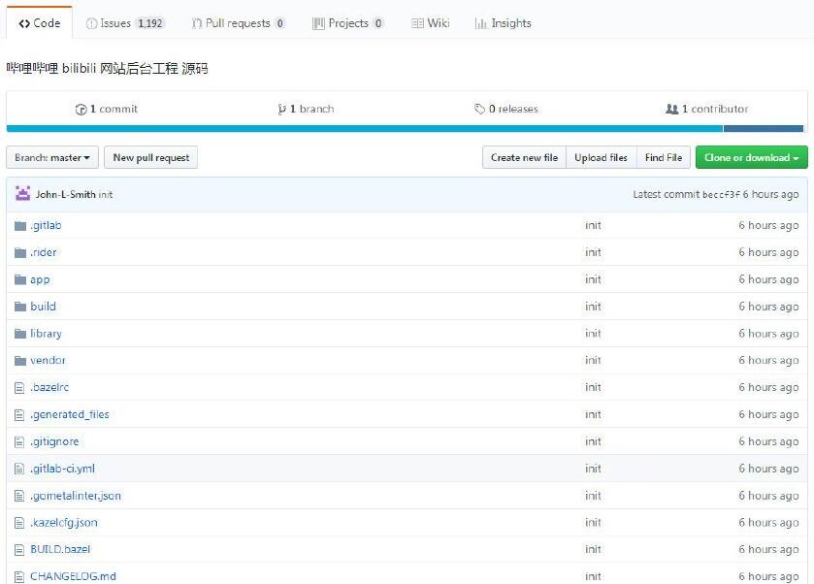Viewport: 814px width, 584px height.
Task: Click the app folder icon
Action: pos(20,279)
